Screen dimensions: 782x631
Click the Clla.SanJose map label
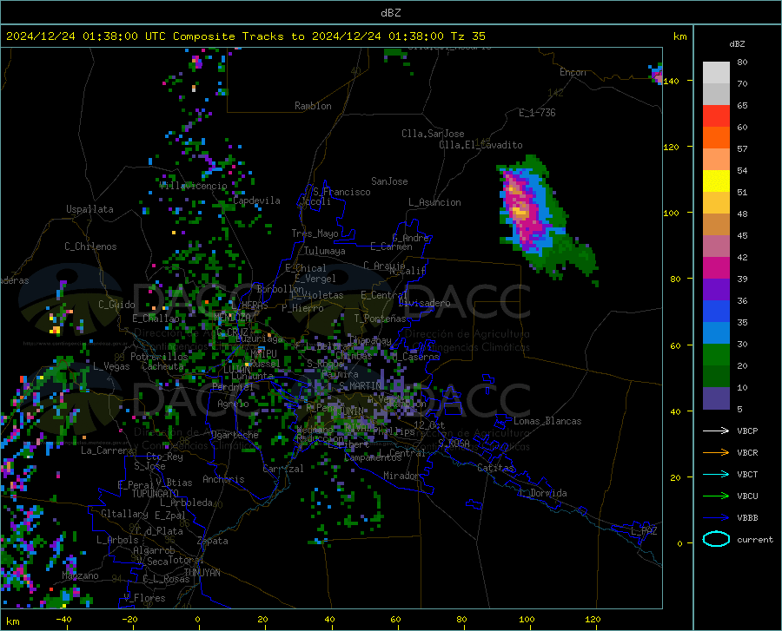tap(433, 134)
